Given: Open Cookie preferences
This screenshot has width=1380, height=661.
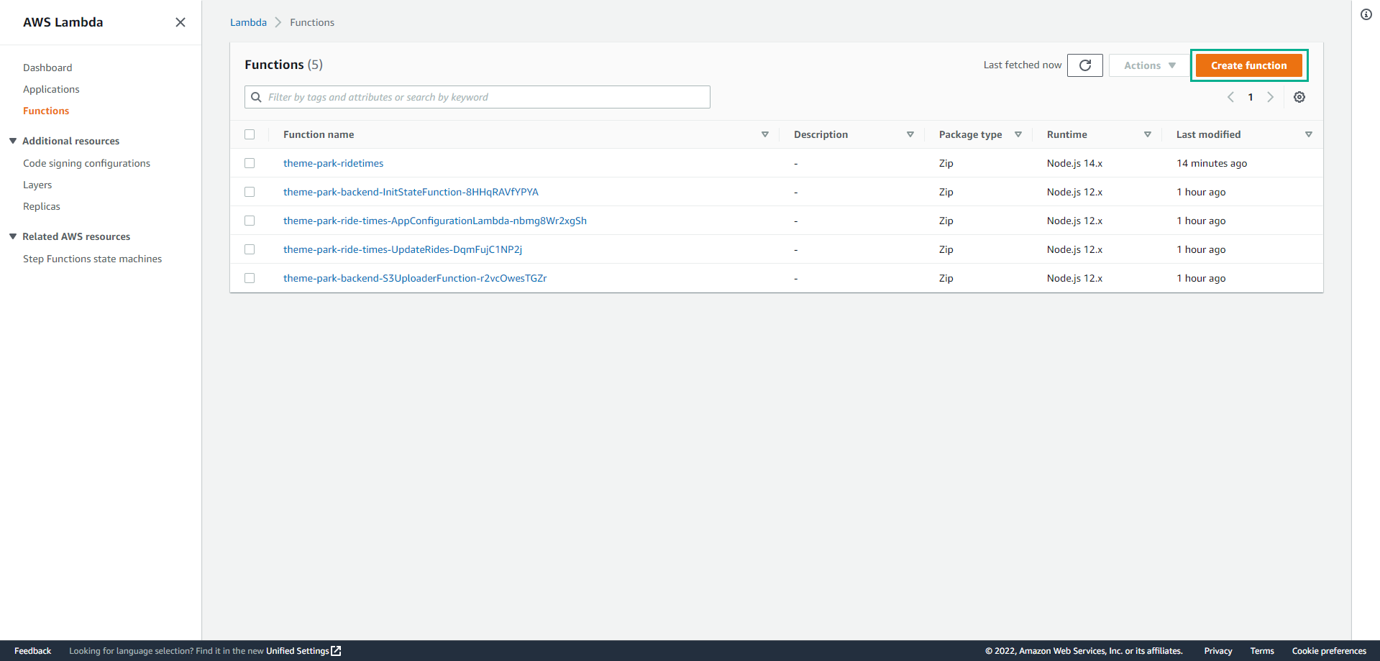Looking at the screenshot, I should (1329, 651).
